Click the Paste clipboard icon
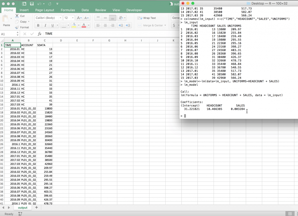The height and width of the screenshot is (216, 298). [5, 19]
